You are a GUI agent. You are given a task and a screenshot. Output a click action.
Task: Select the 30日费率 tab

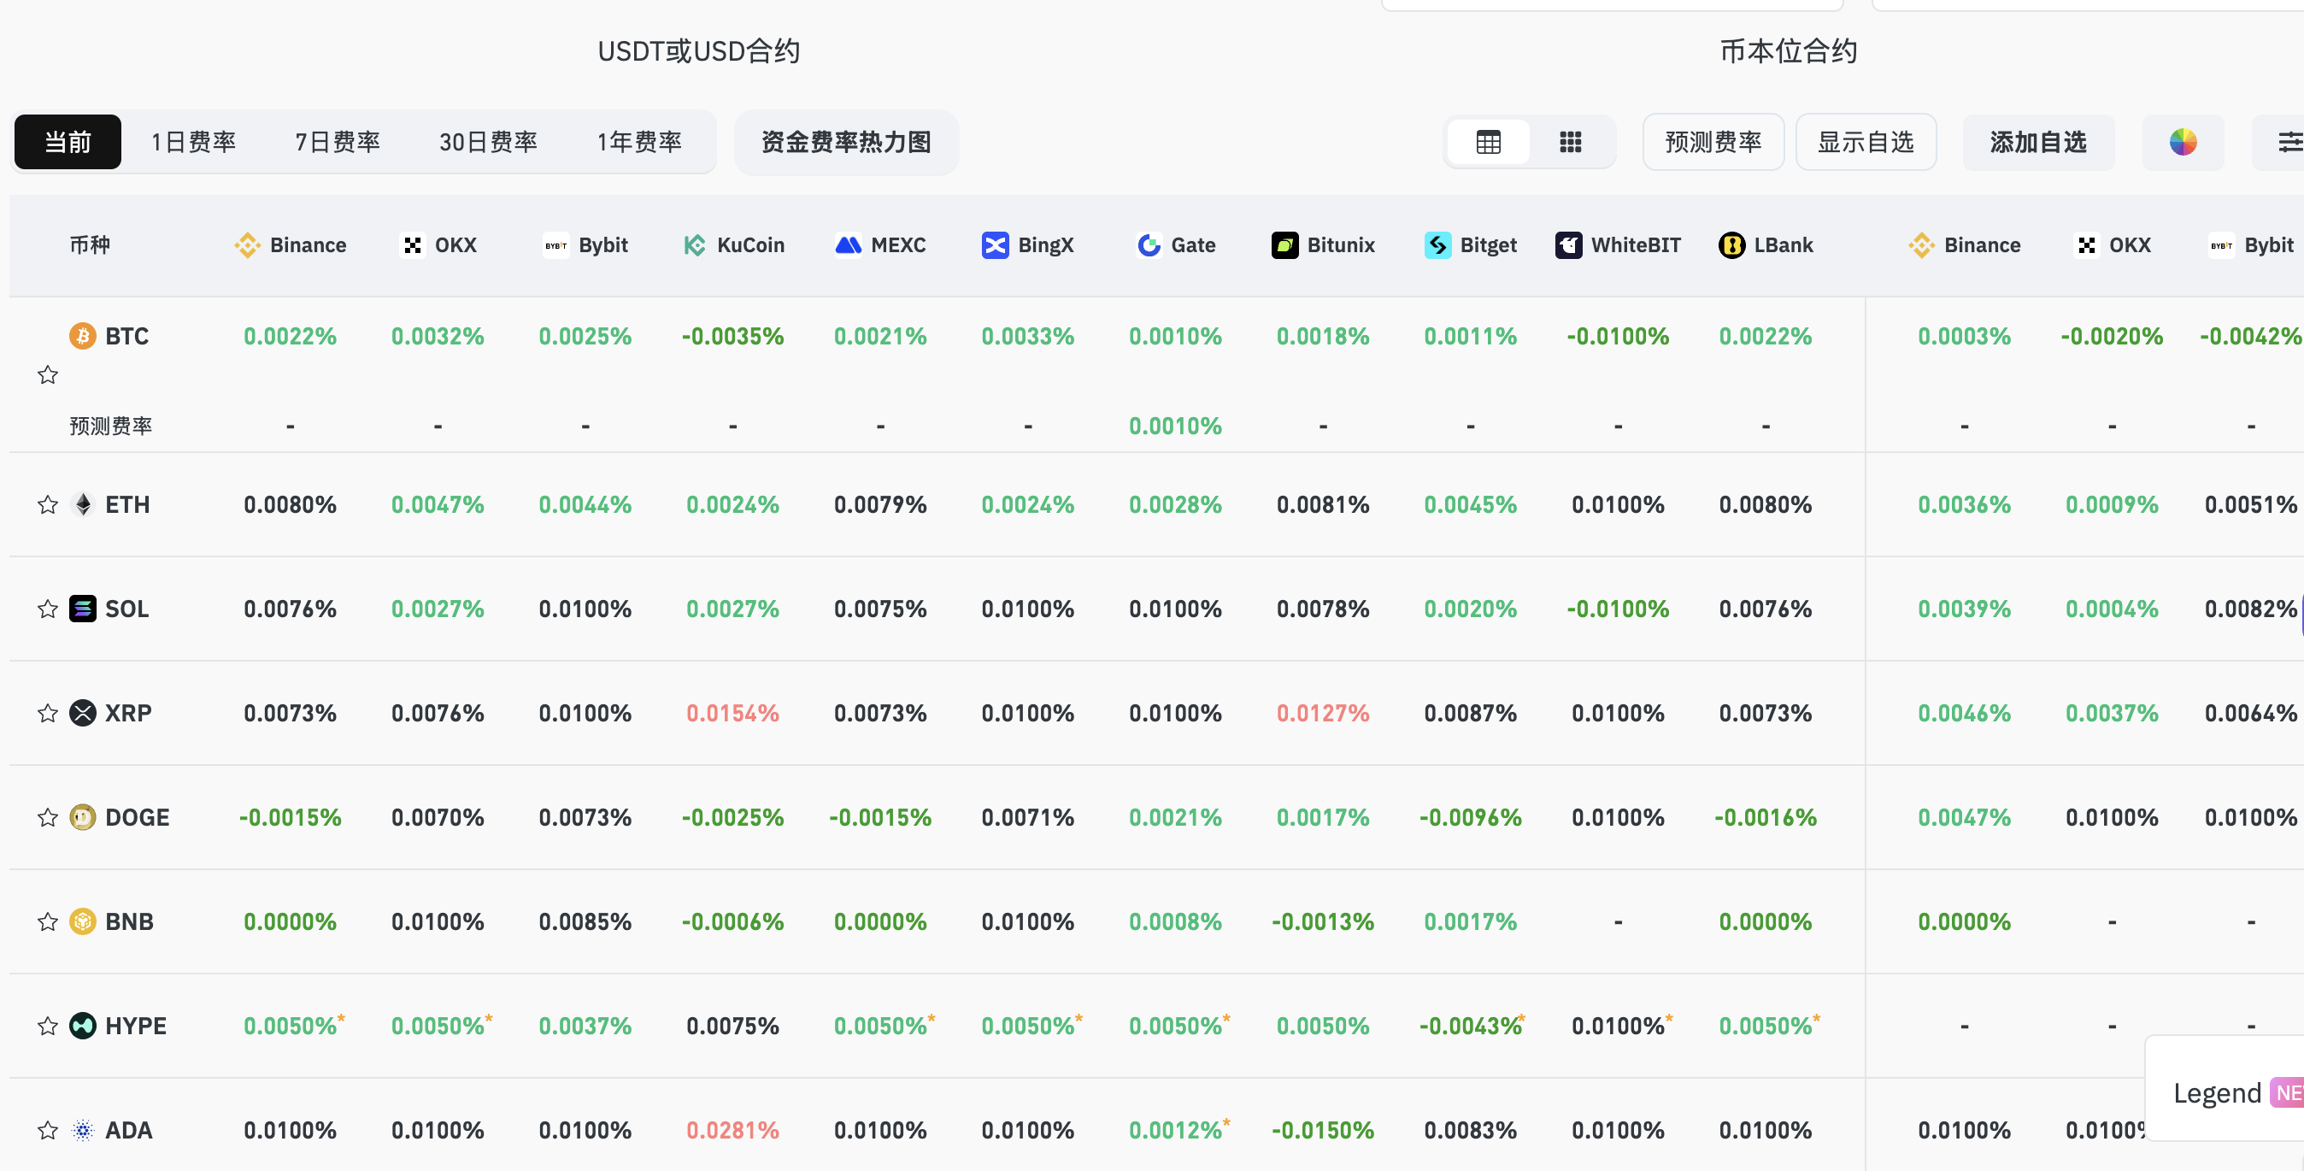pyautogui.click(x=487, y=142)
